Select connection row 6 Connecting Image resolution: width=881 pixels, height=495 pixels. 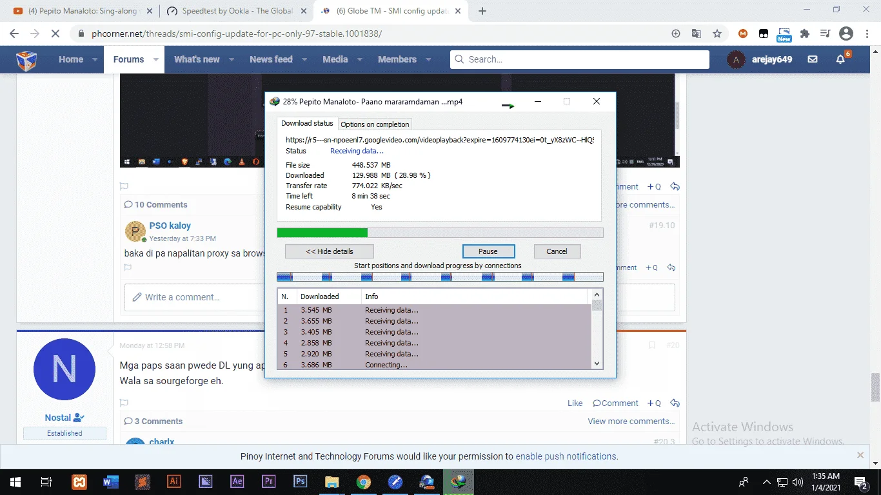(434, 365)
